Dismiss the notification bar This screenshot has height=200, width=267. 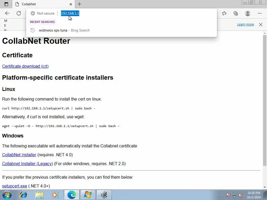click(261, 24)
